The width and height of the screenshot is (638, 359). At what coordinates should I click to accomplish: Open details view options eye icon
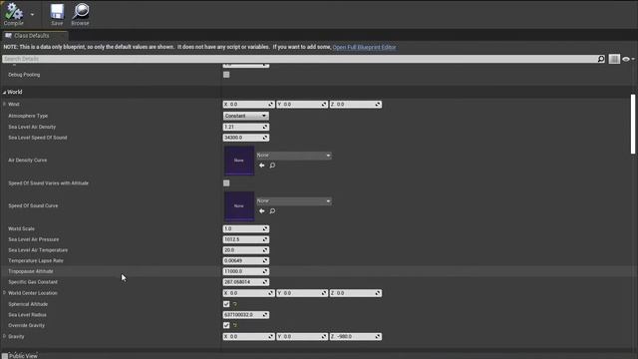coord(628,59)
